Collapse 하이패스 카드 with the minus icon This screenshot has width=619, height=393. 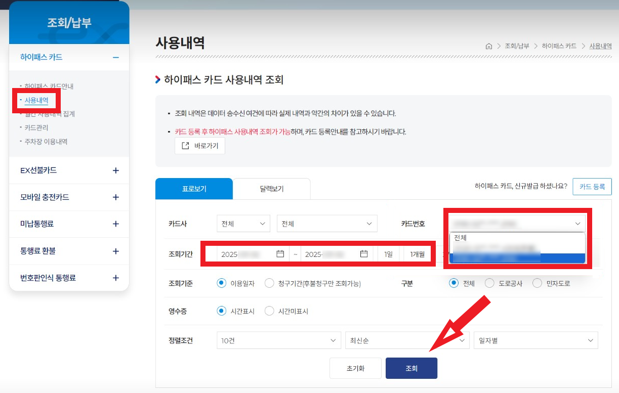pyautogui.click(x=116, y=57)
